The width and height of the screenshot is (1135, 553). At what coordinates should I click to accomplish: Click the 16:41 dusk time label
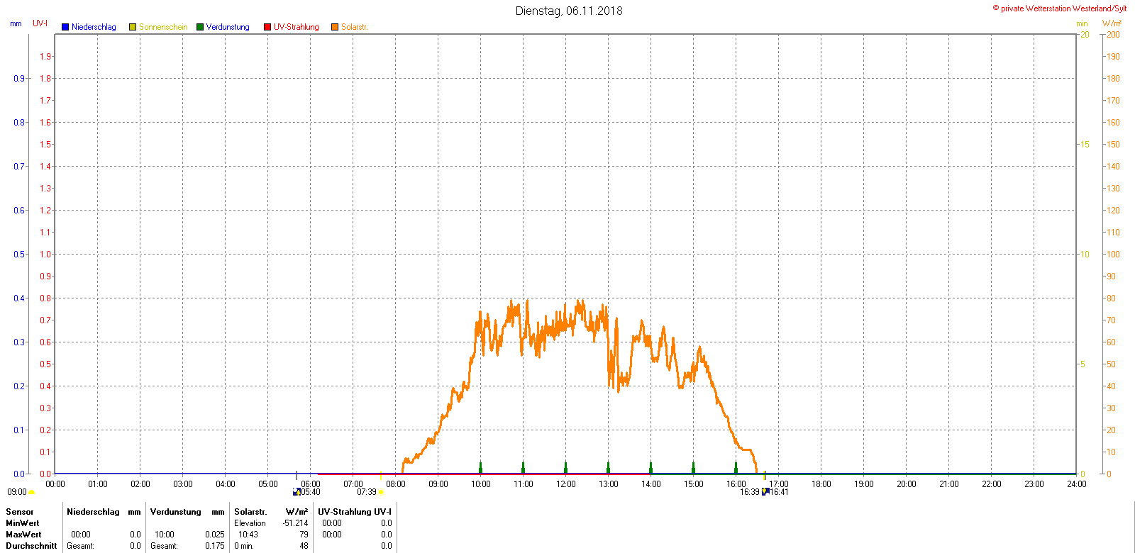tap(779, 492)
